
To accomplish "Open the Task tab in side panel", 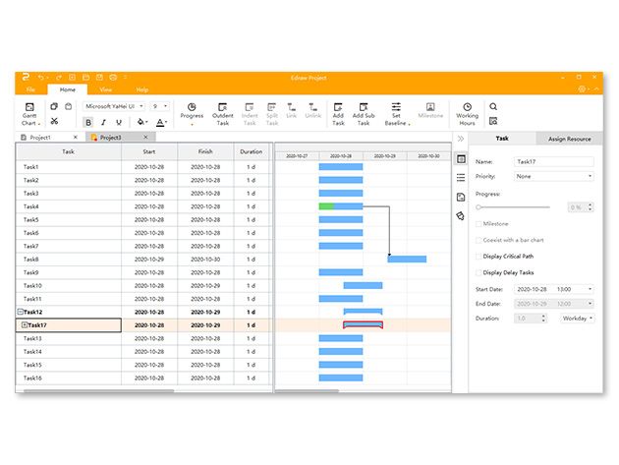I will [502, 139].
